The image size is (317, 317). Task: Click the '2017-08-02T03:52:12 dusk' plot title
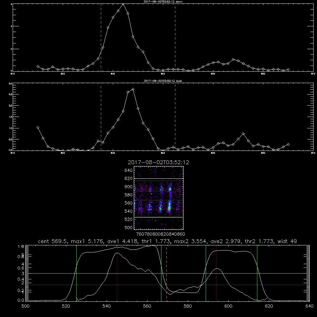coord(163,81)
